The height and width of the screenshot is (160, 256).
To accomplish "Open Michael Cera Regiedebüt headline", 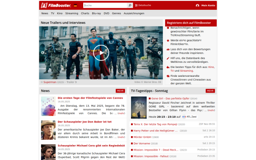I will pos(91,145).
